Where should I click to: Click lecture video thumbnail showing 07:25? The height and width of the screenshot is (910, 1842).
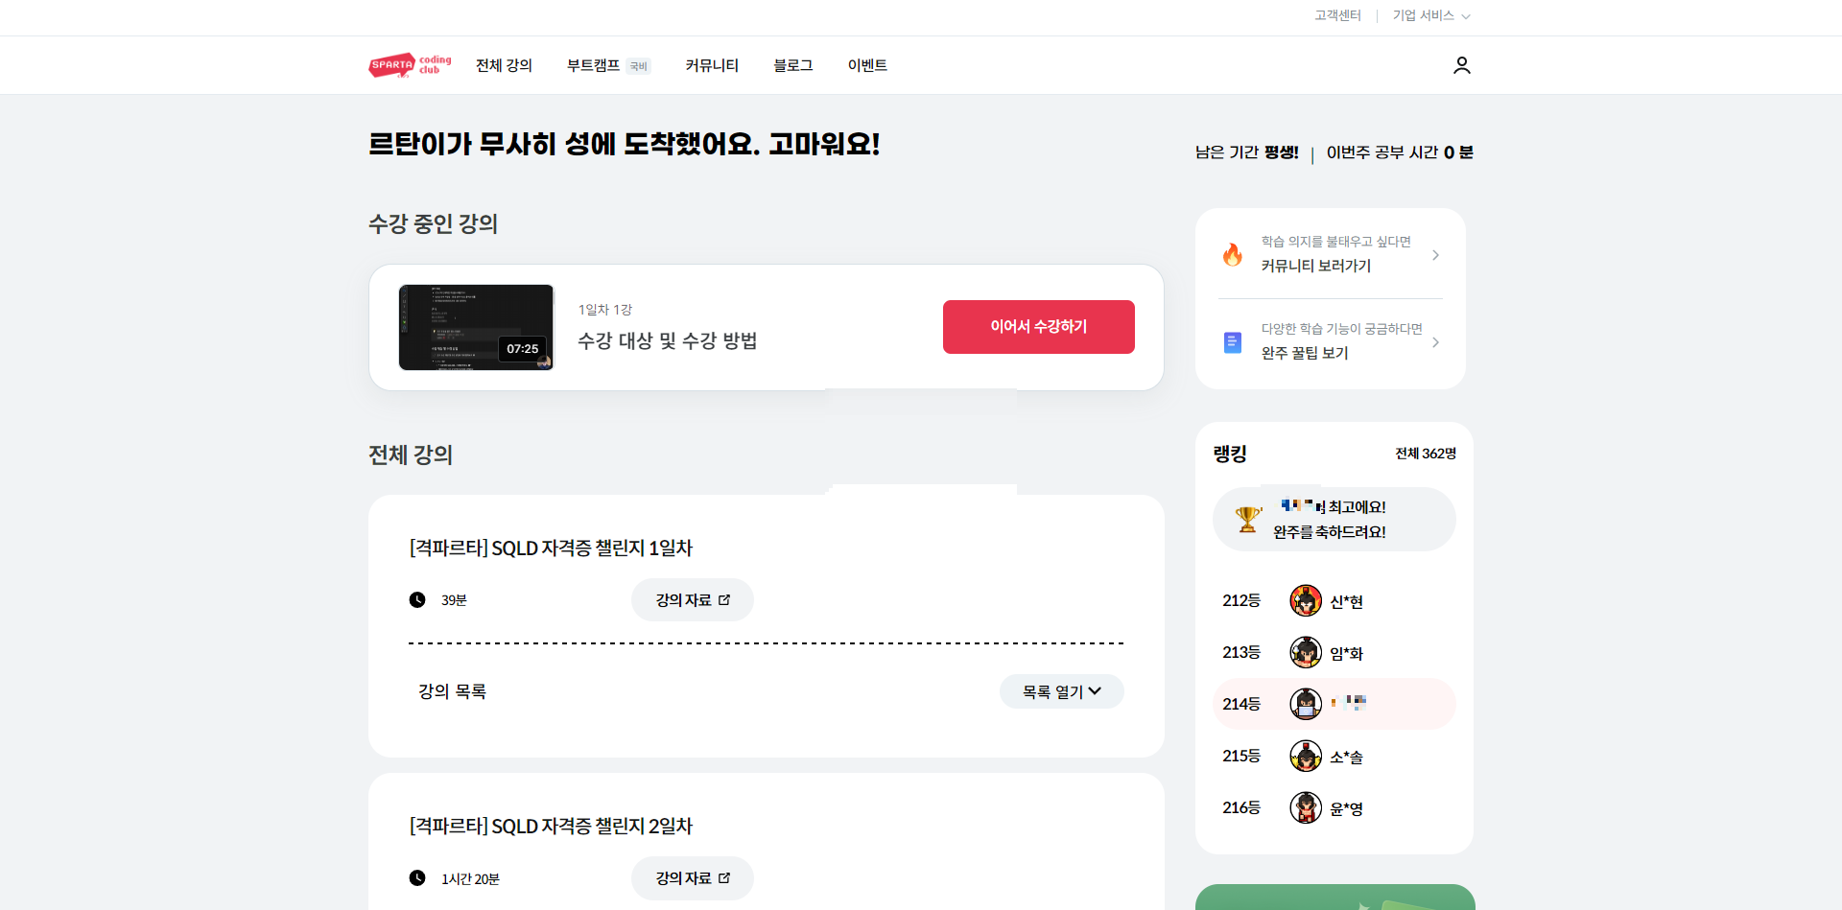[477, 327]
